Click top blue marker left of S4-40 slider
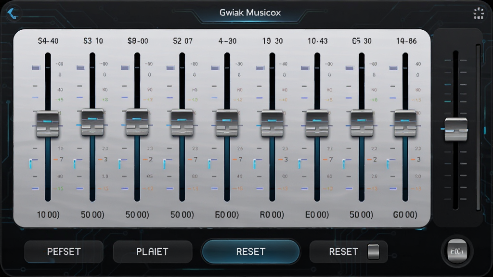 coord(36,67)
